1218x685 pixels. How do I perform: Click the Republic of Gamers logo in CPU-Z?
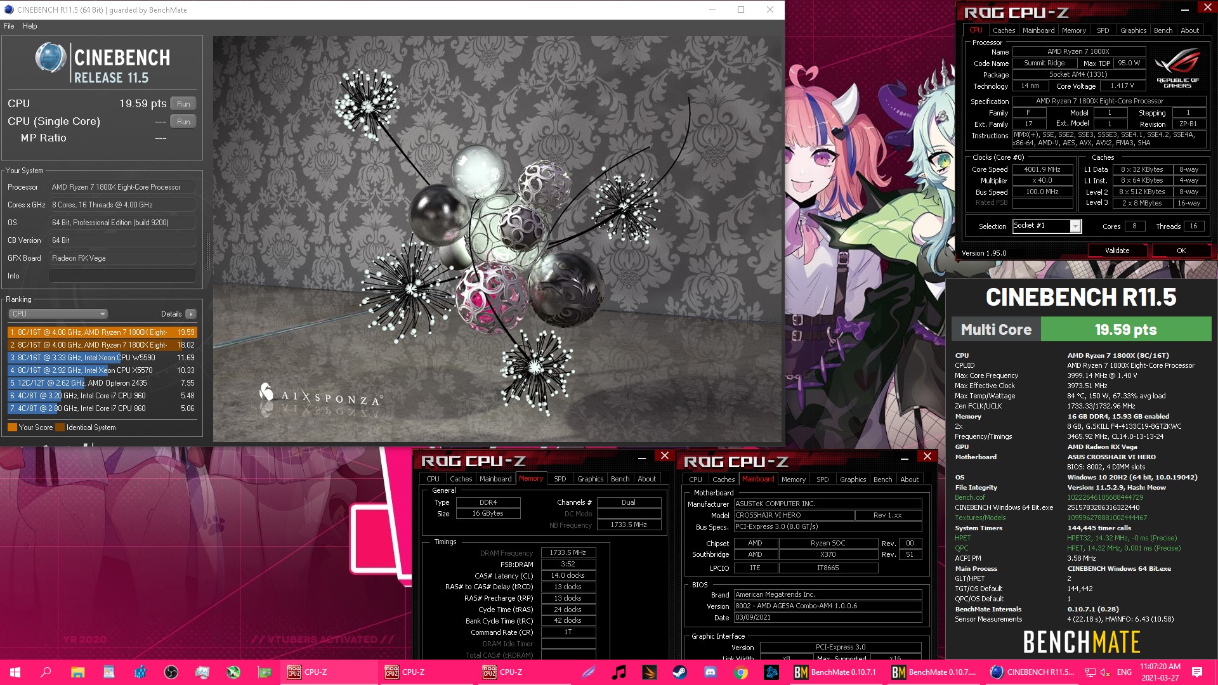click(1177, 68)
